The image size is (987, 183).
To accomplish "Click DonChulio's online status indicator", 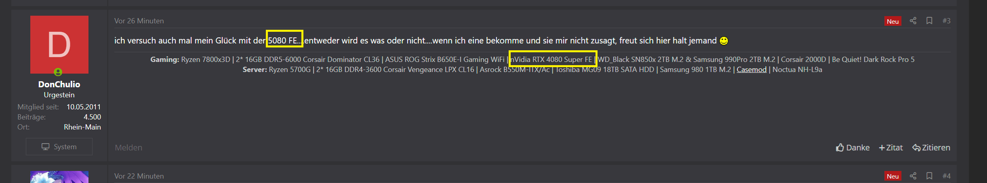I will click(x=58, y=72).
